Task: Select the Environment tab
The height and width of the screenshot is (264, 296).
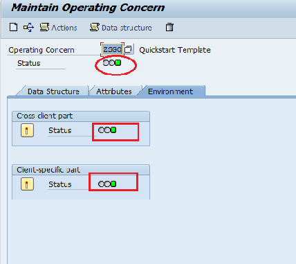Action: click(x=170, y=91)
